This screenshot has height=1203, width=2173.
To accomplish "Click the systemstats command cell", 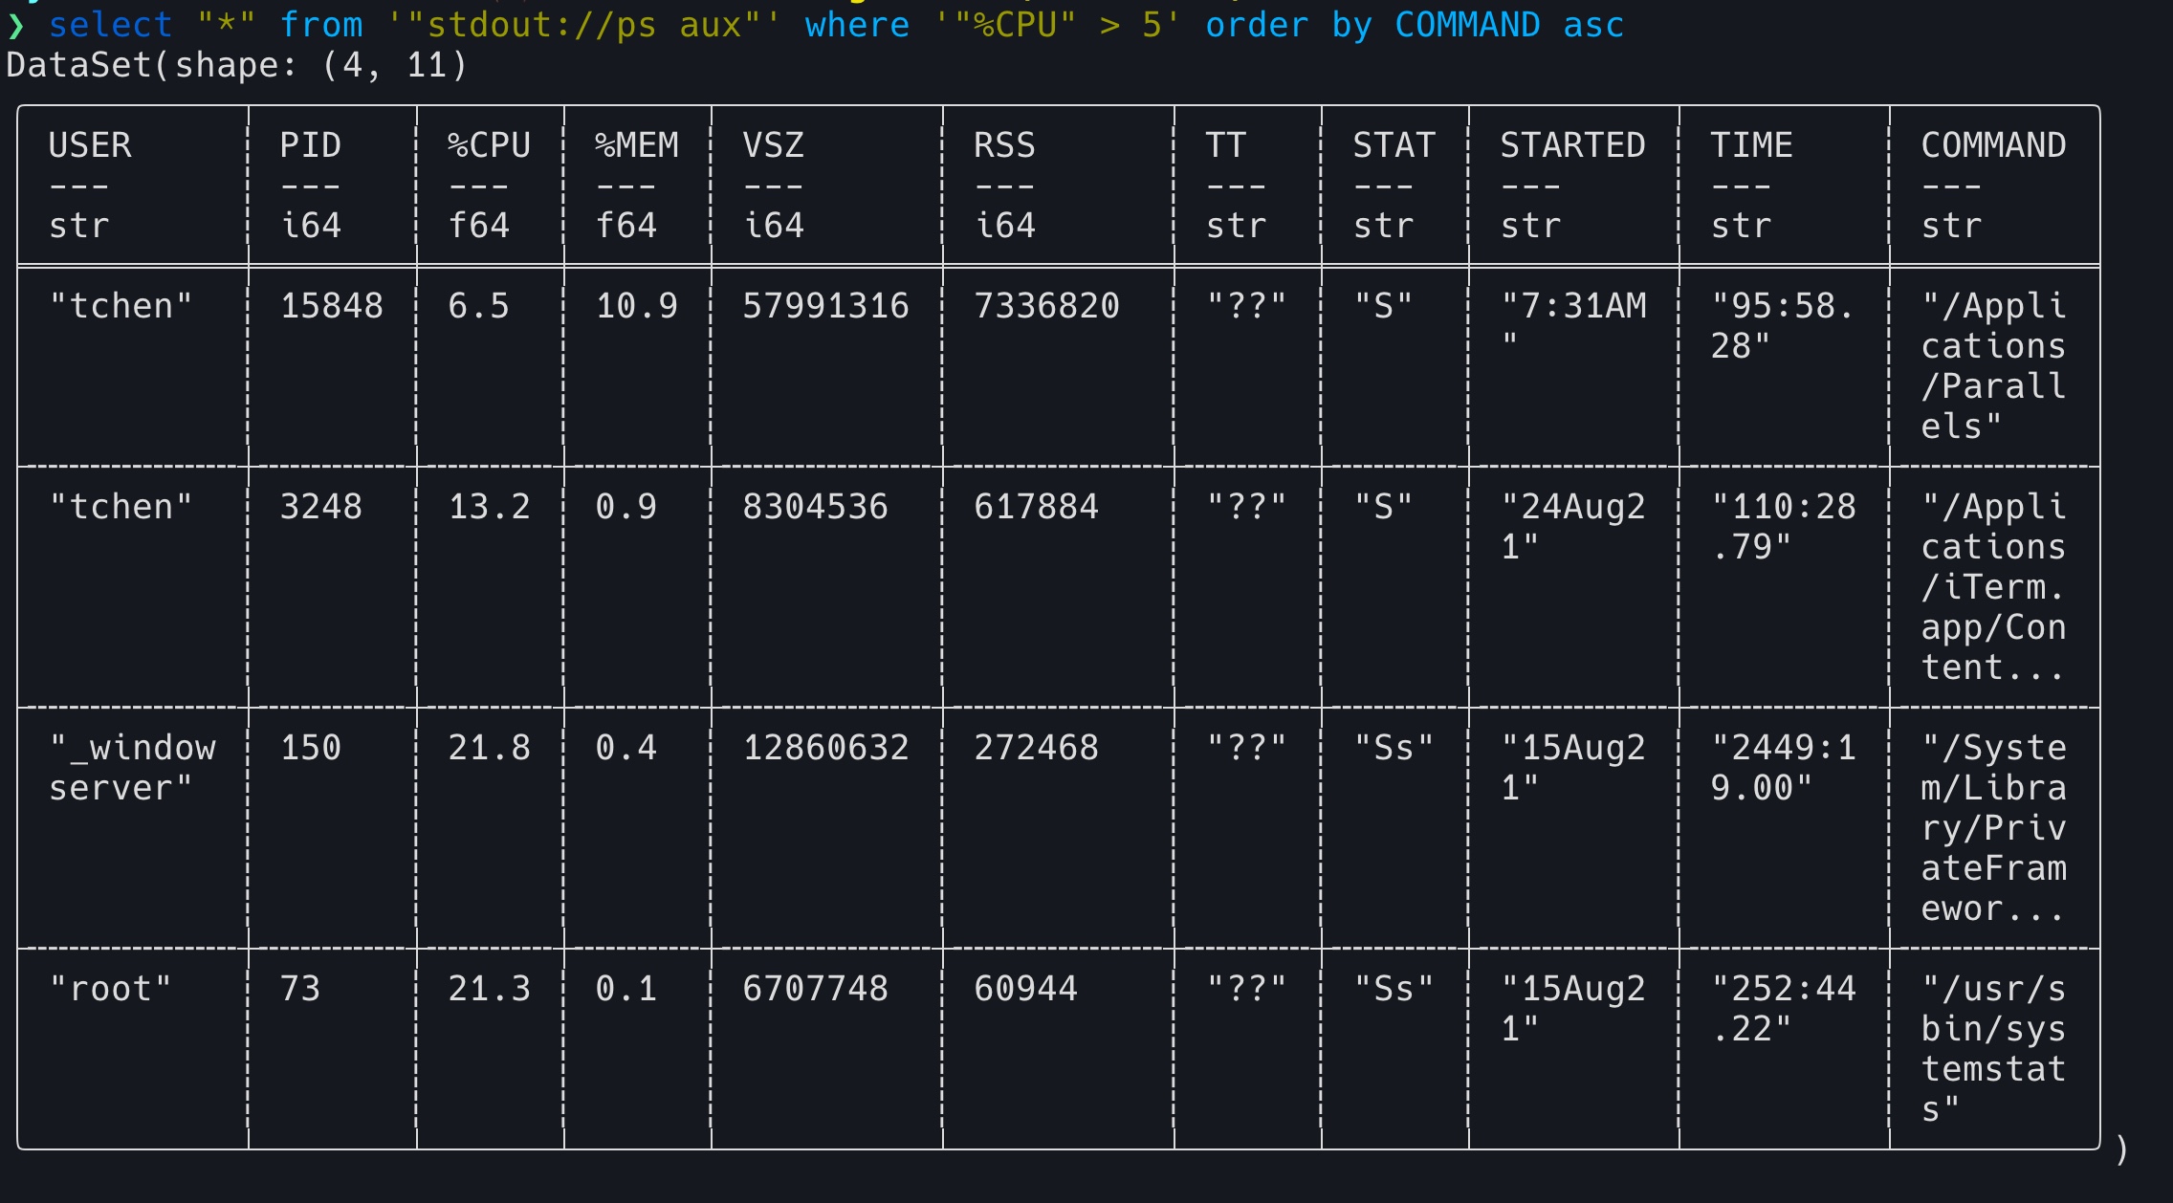I will [x=1993, y=1048].
